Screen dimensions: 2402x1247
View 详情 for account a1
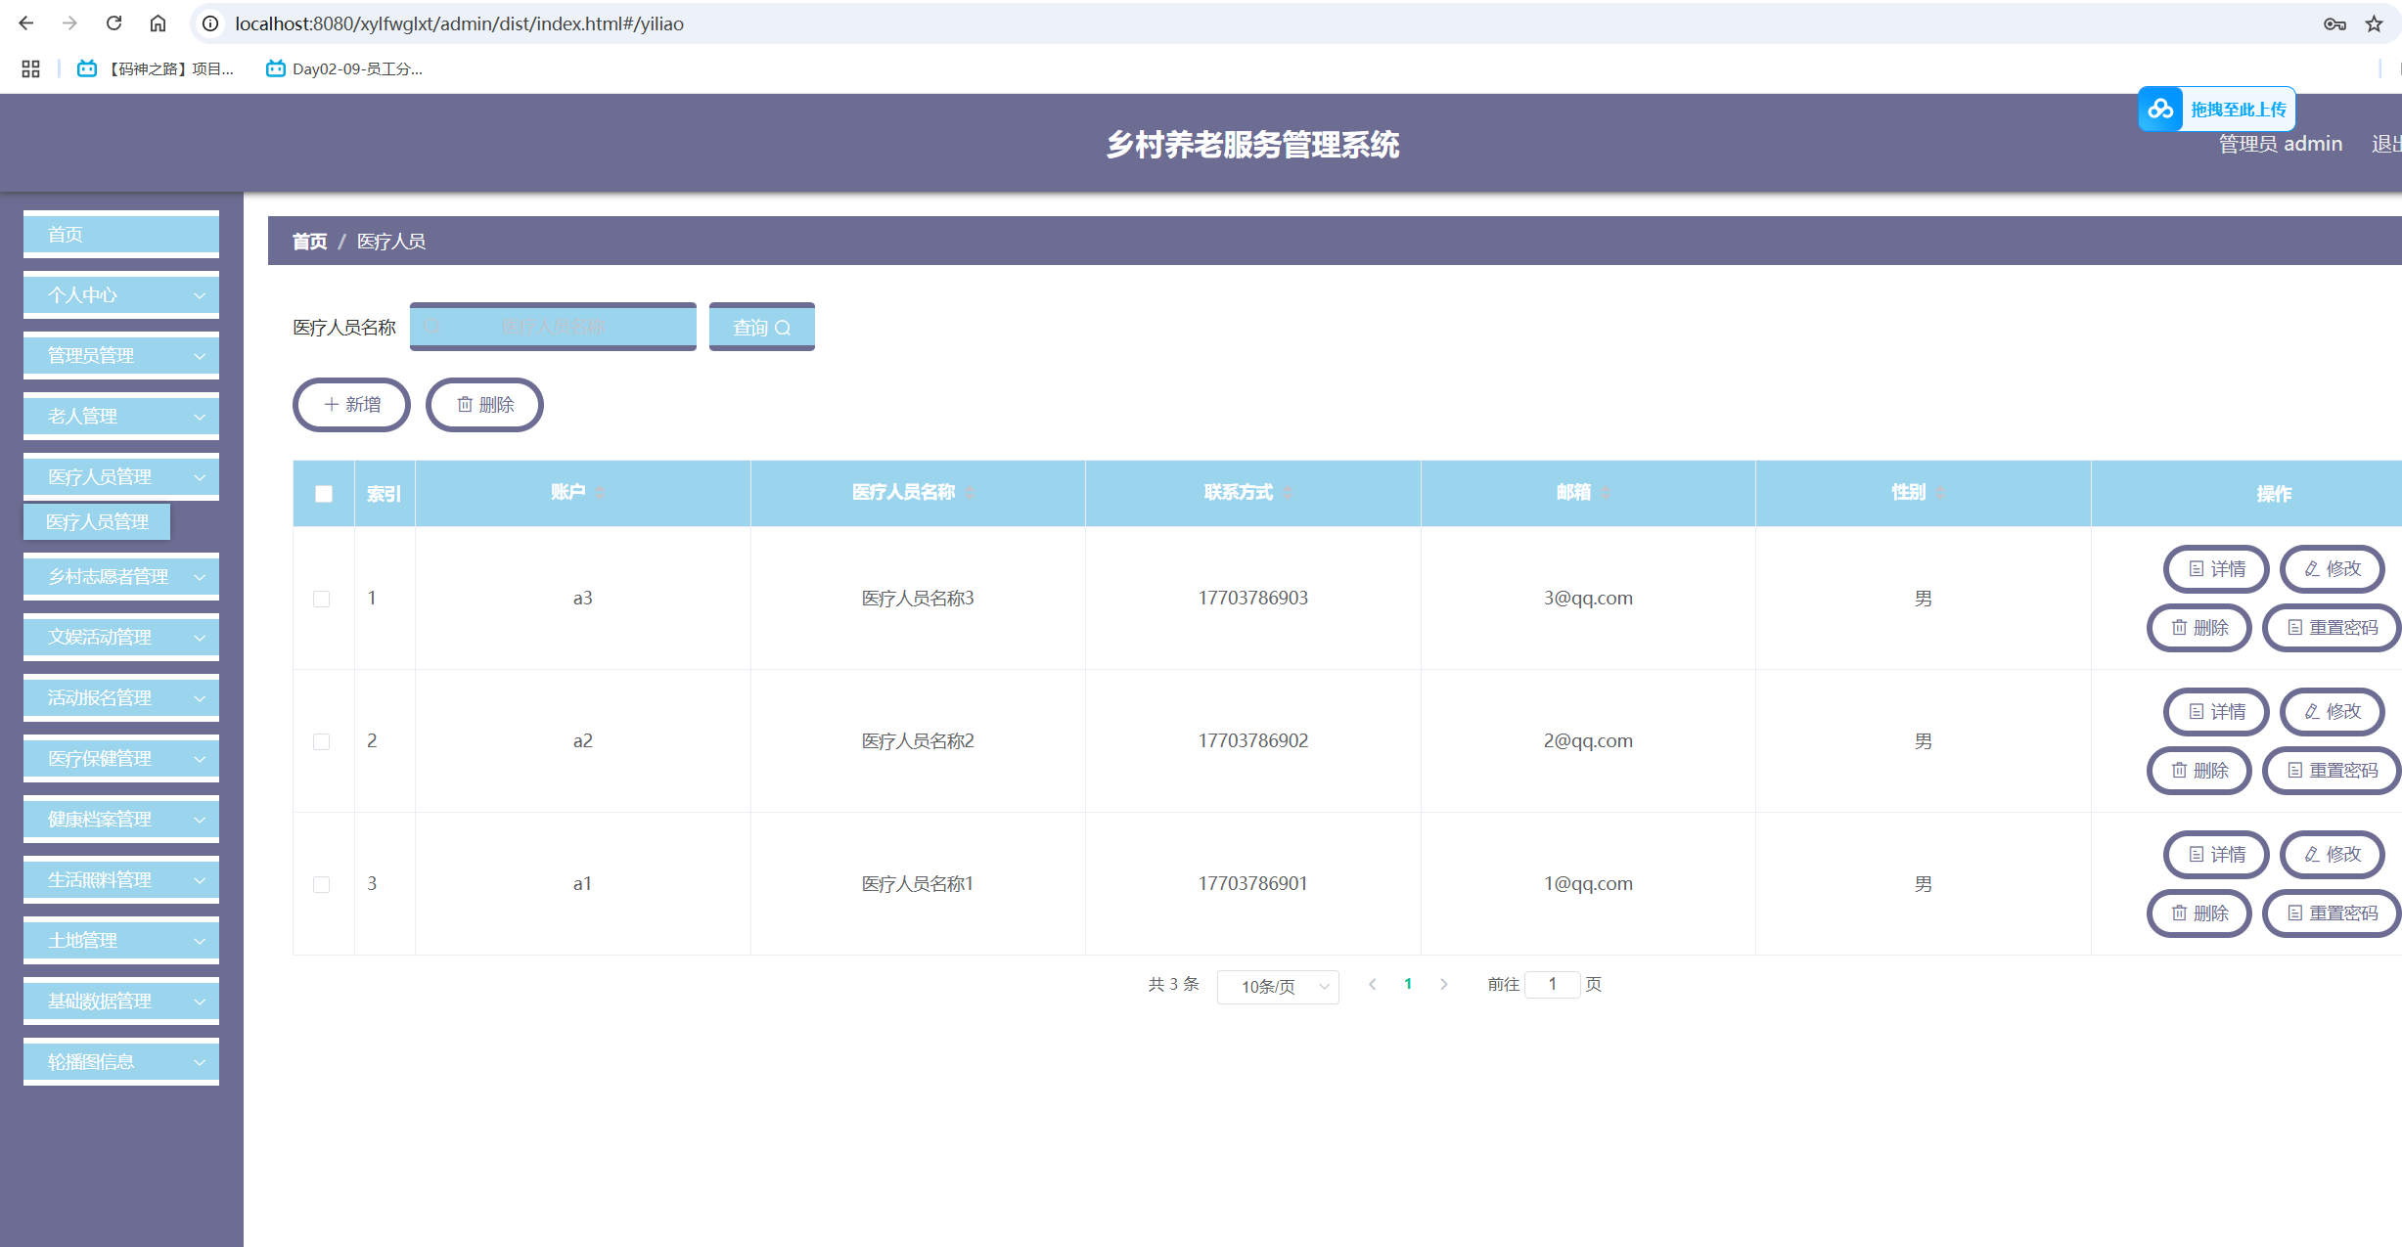[2216, 855]
